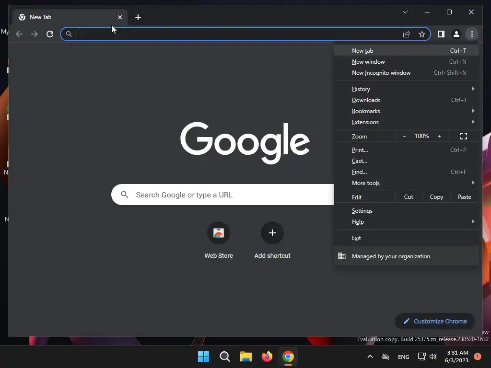Bookmark this tab with star icon
Screen dimensions: 491x368
422,34
